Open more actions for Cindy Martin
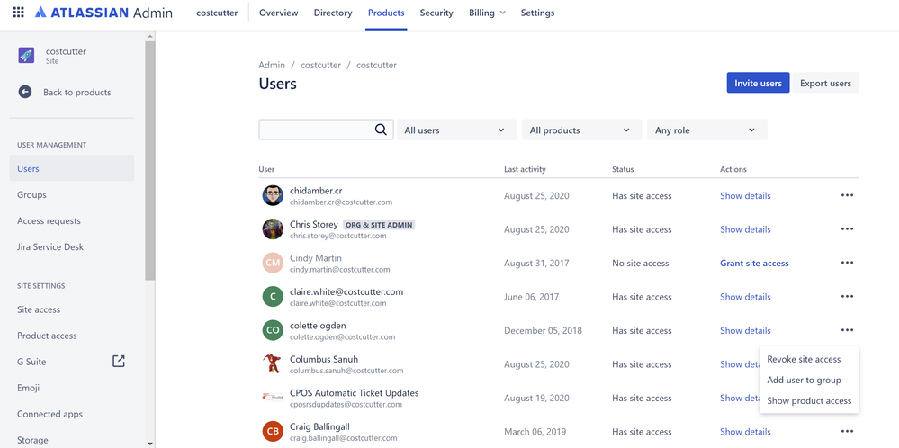 click(847, 263)
